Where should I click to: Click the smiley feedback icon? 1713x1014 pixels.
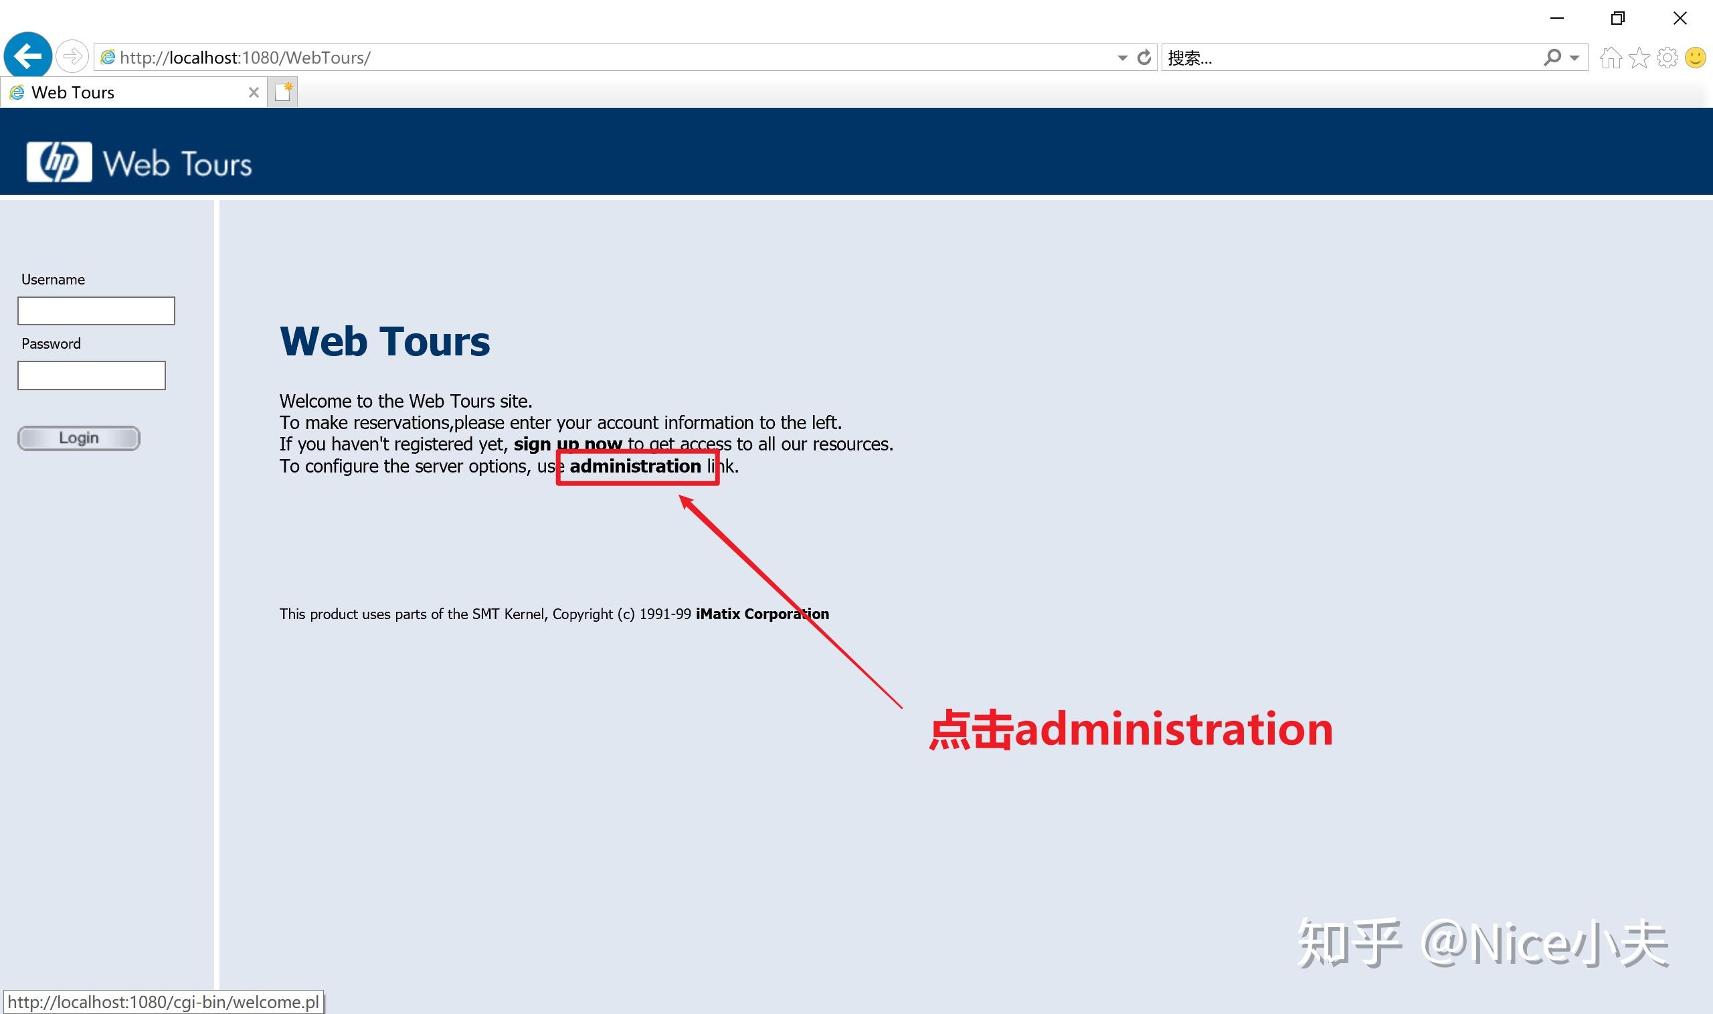point(1695,58)
